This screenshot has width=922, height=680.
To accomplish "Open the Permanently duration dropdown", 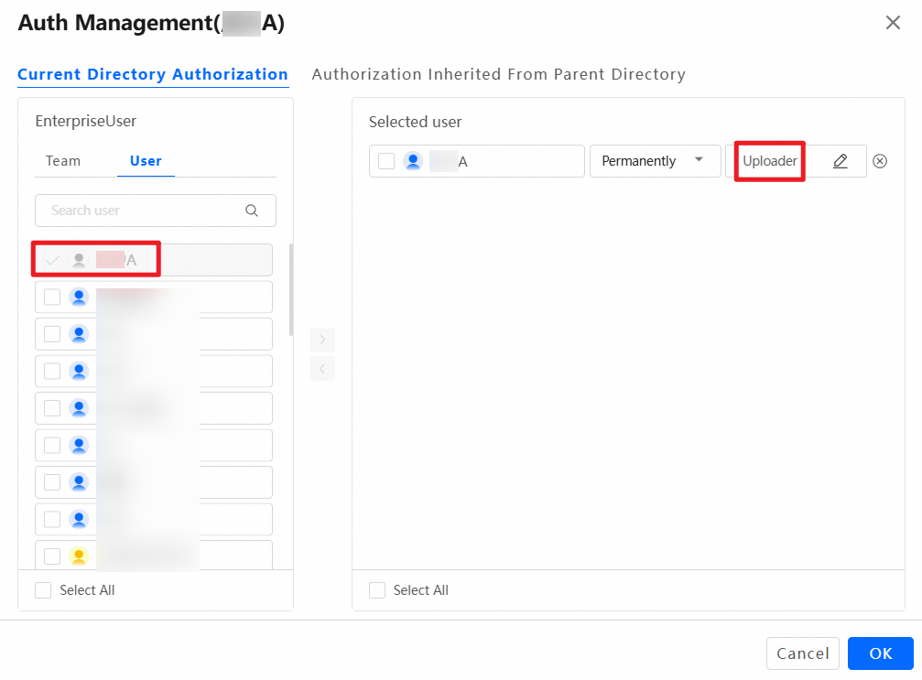I will point(655,161).
